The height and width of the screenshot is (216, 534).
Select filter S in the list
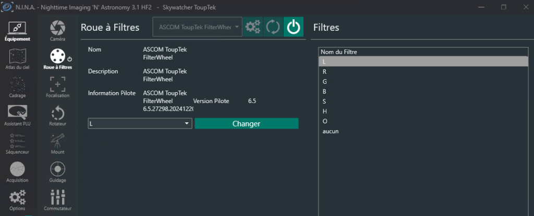click(x=423, y=101)
